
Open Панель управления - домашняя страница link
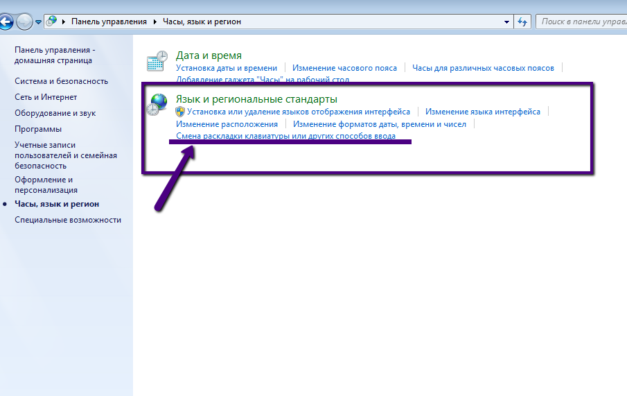tap(55, 55)
